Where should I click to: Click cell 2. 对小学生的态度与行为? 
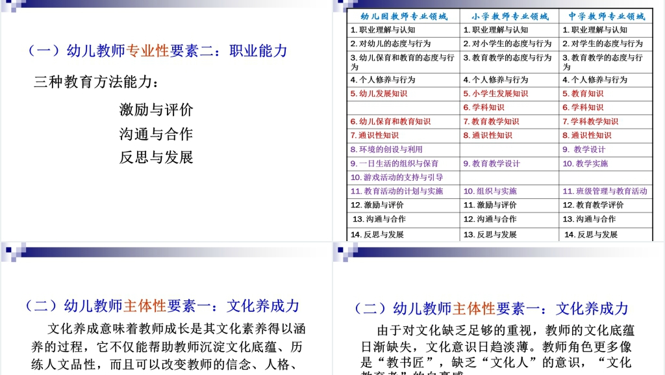pos(510,44)
